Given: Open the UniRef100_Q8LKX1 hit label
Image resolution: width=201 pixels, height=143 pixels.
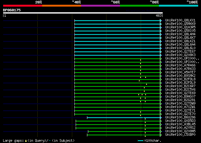Looking at the screenshot, I should 180,20.
